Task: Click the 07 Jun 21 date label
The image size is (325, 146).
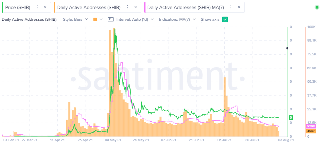Action: (169, 140)
